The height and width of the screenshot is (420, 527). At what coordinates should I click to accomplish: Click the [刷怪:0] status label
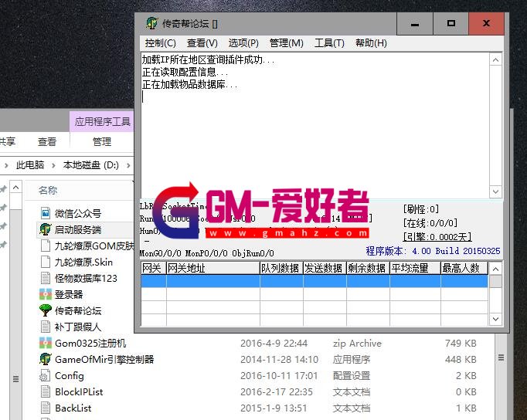[421, 209]
